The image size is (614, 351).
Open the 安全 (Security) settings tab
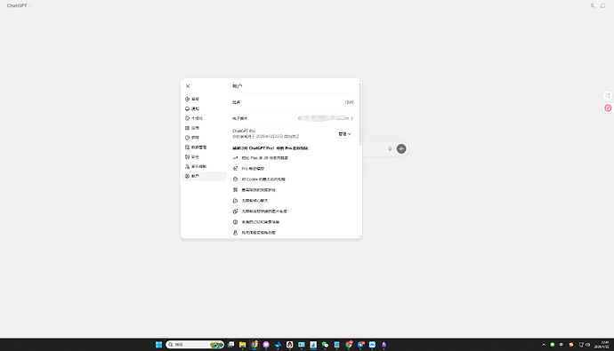tap(205, 156)
